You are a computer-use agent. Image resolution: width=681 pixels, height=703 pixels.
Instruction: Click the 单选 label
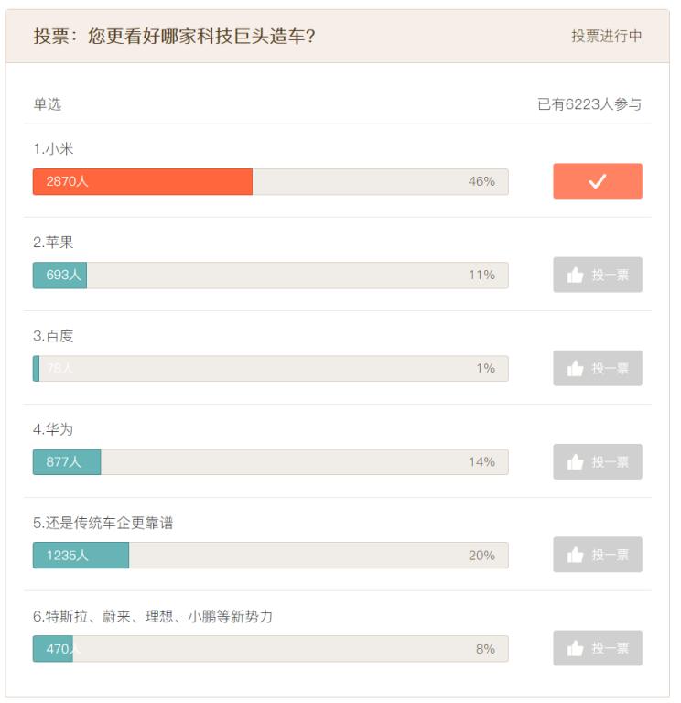(x=47, y=104)
